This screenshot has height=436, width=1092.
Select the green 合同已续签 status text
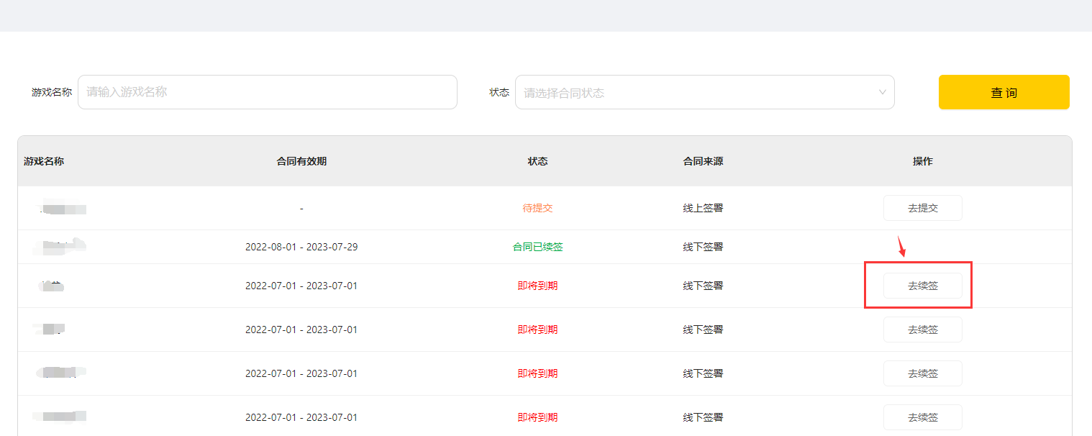537,247
